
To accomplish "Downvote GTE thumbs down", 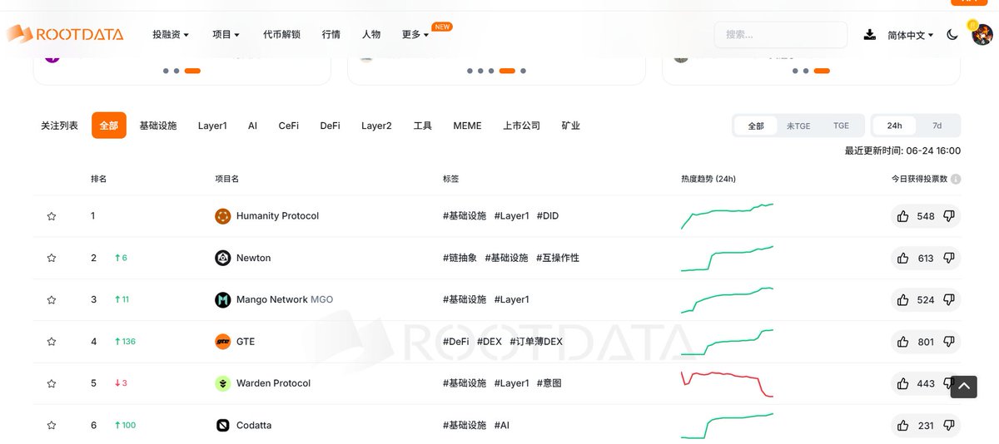I will click(948, 342).
